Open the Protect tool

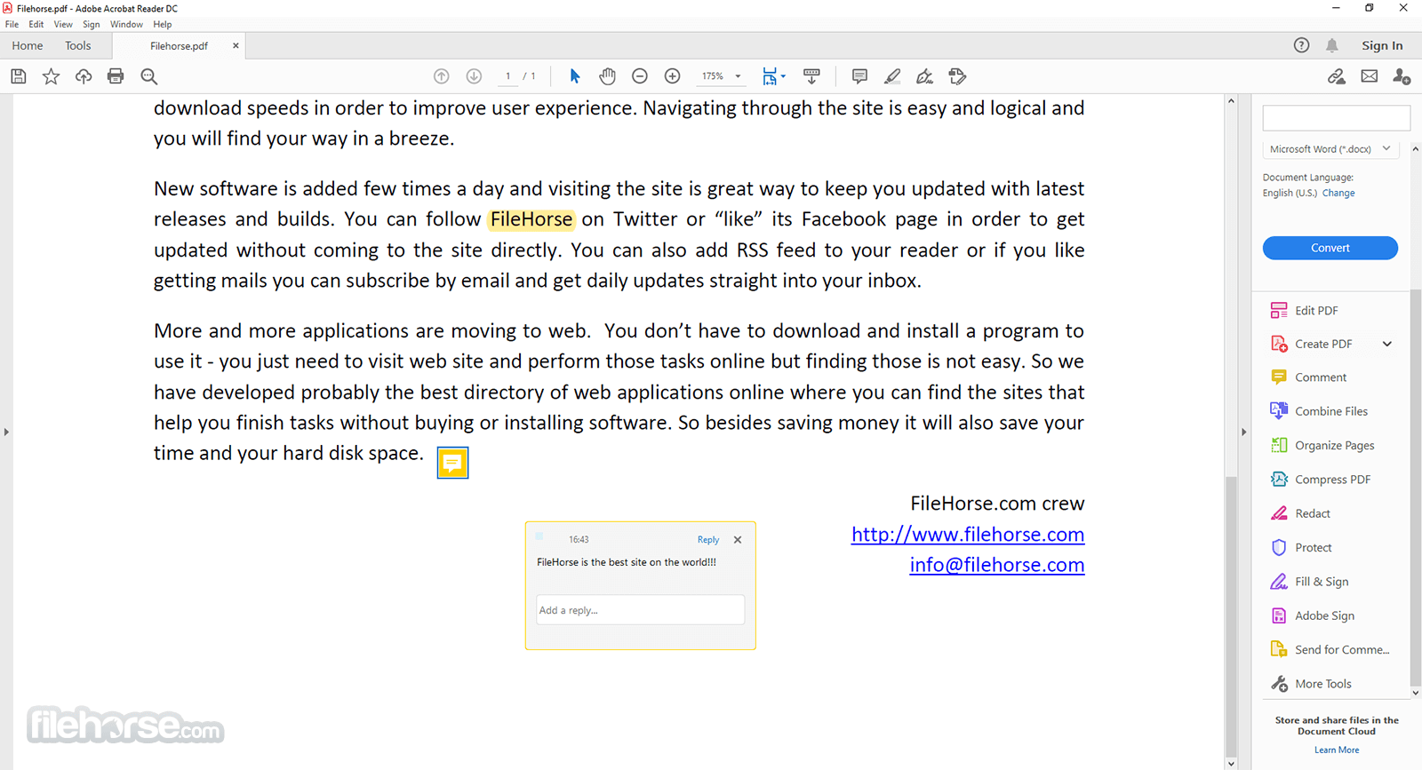1301,548
